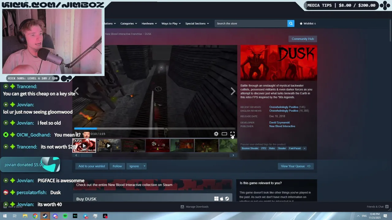Click the New Blood Interactive collection banner

click(153, 185)
